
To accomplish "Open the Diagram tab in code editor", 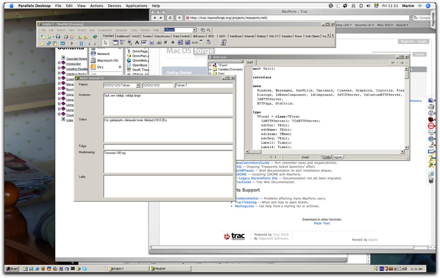I will 337,157.
